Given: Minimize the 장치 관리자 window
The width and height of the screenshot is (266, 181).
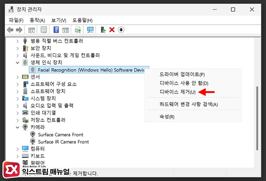Looking at the screenshot, I should 215,9.
